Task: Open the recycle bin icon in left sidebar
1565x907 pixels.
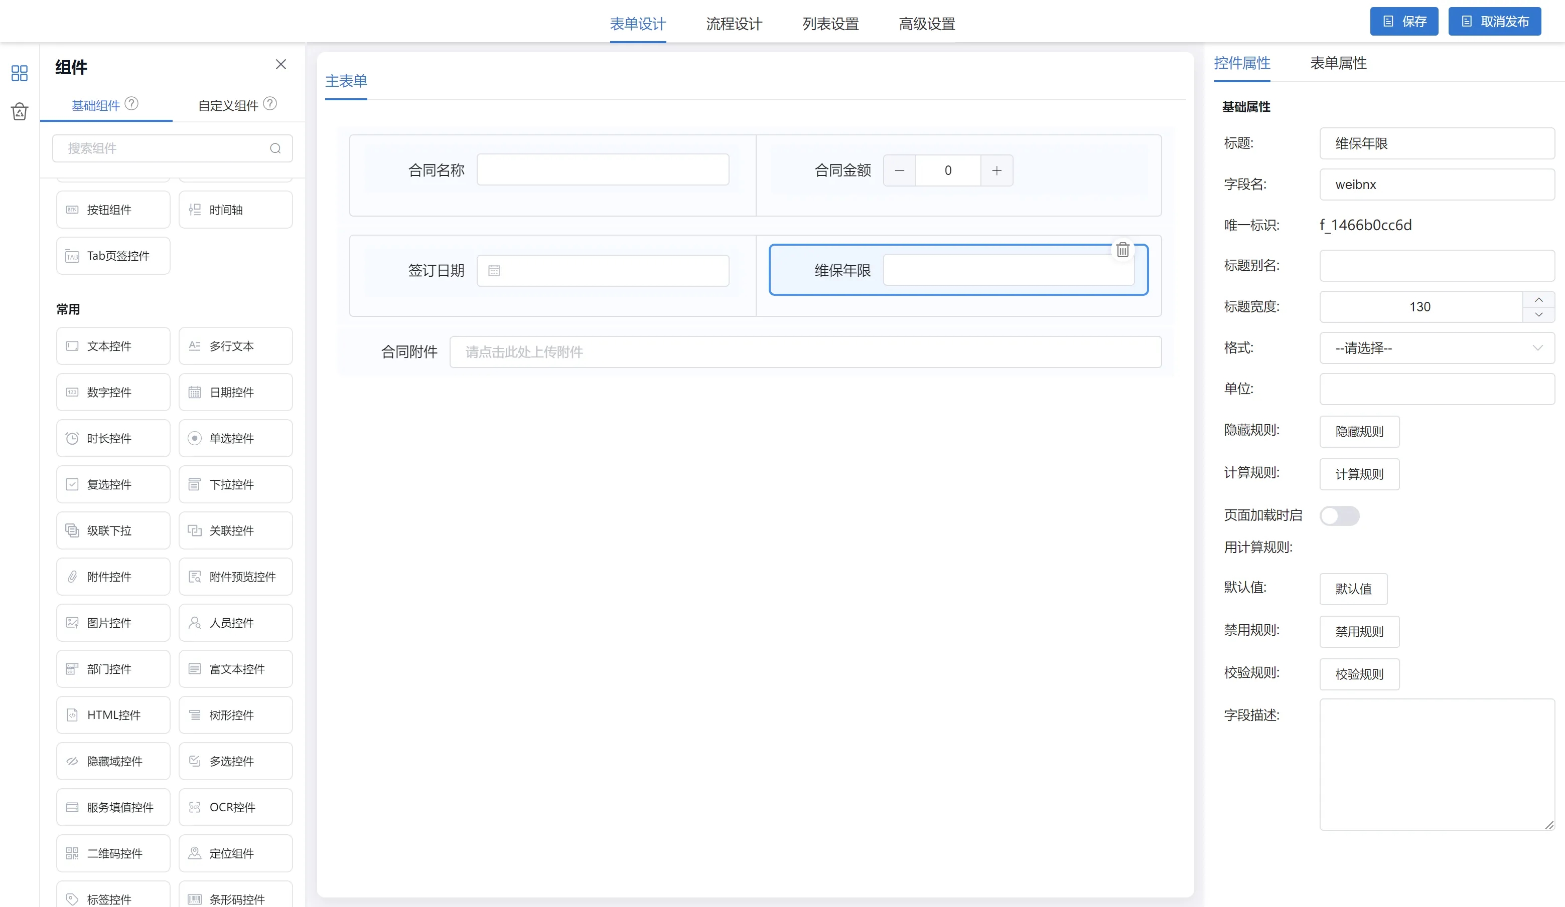Action: pos(19,112)
